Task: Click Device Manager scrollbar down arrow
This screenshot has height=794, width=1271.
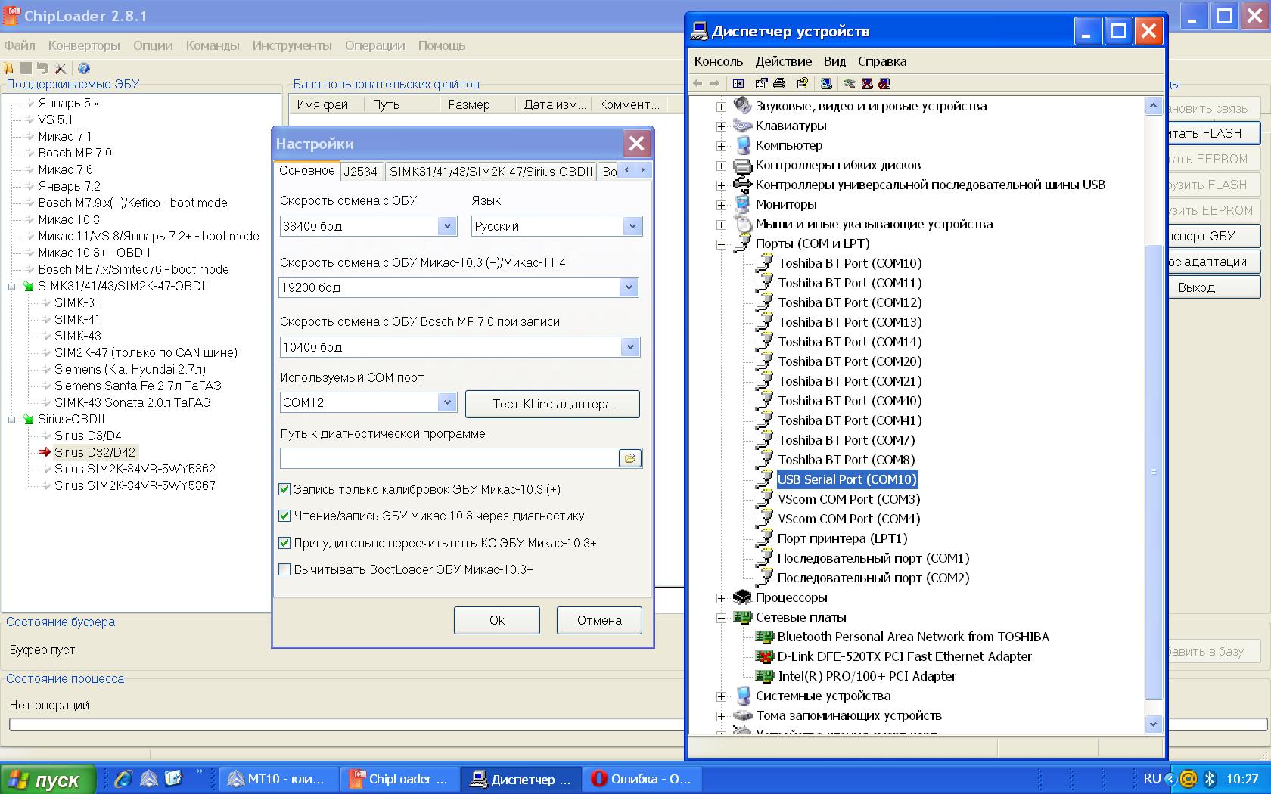Action: (1153, 724)
